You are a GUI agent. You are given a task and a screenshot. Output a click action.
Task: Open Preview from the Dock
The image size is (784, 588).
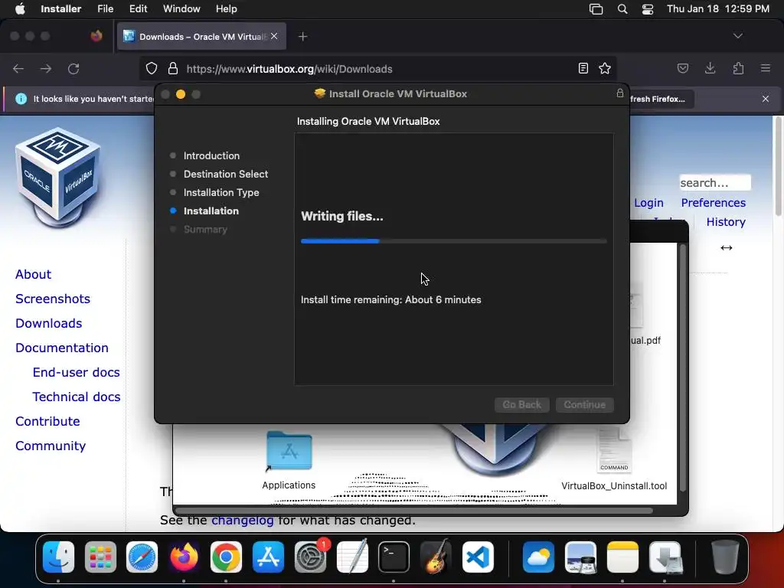point(580,557)
